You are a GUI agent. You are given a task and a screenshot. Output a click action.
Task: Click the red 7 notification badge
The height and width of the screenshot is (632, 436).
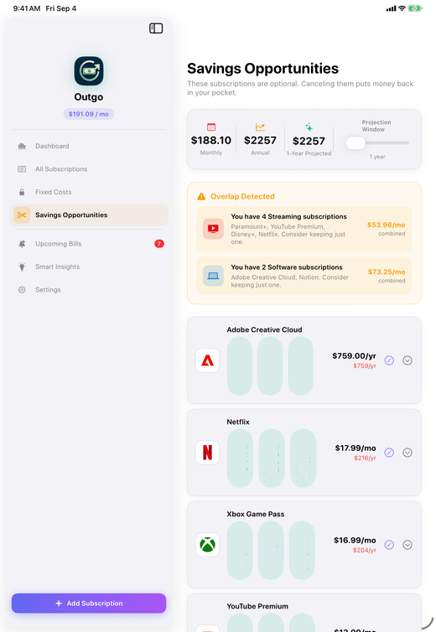click(159, 243)
